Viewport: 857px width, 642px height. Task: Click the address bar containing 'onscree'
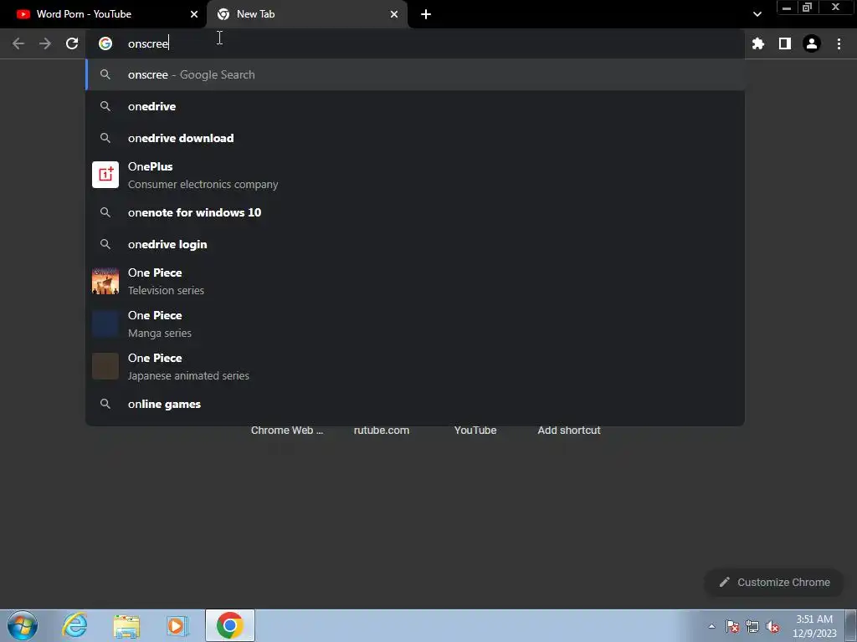coord(415,43)
